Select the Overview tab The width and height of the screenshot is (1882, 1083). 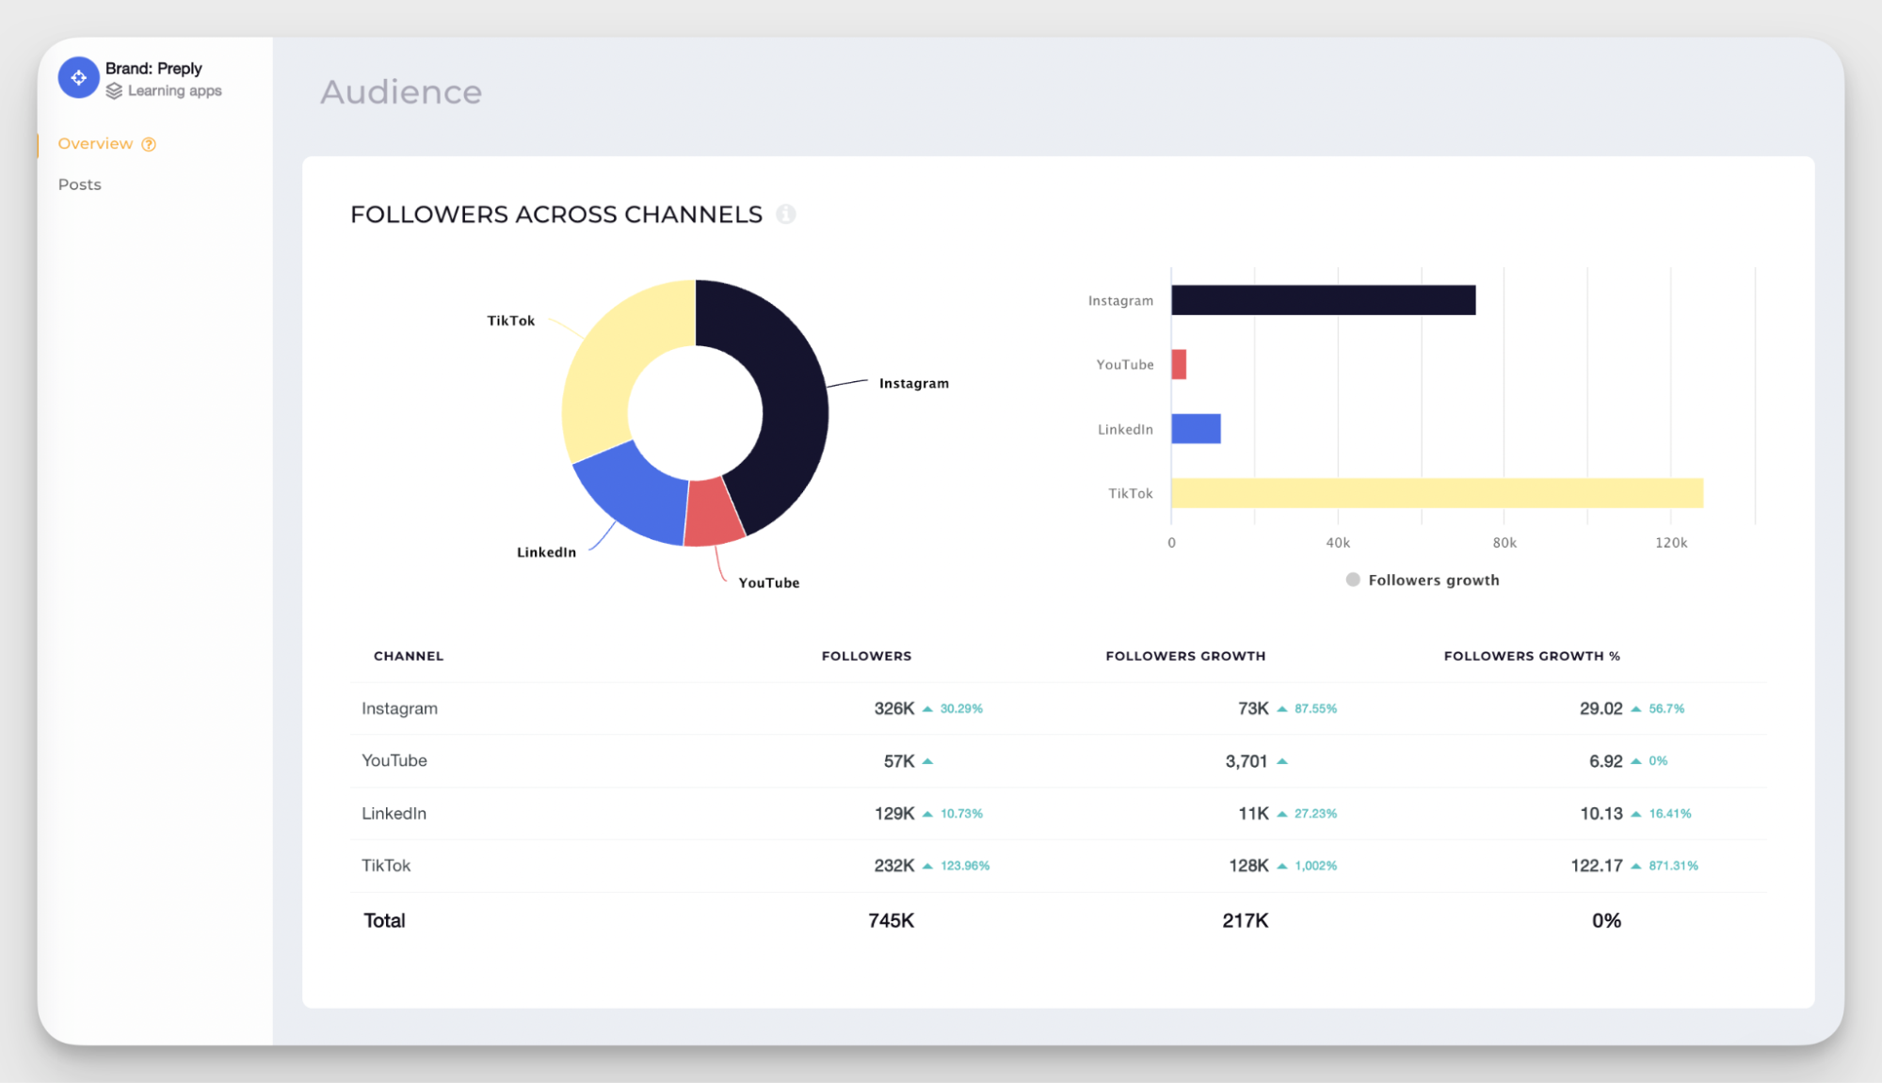coord(97,143)
